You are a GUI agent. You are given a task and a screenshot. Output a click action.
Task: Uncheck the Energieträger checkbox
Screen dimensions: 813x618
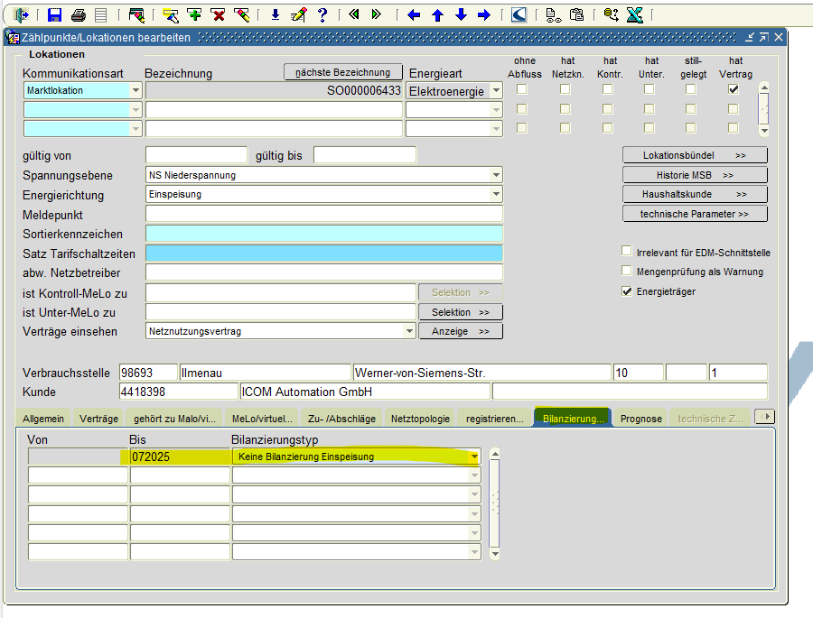tap(627, 291)
